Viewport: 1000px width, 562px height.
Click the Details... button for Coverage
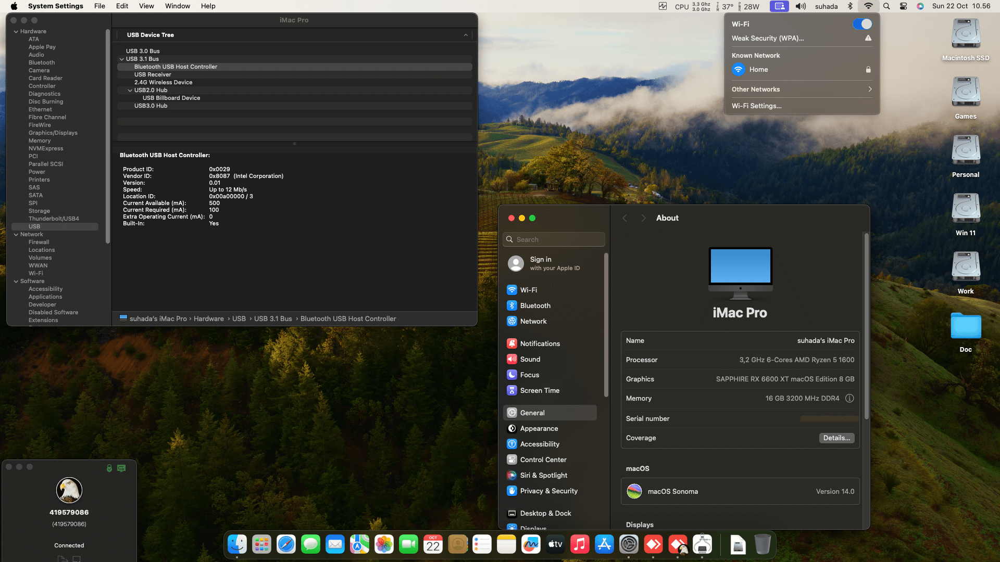pos(836,438)
